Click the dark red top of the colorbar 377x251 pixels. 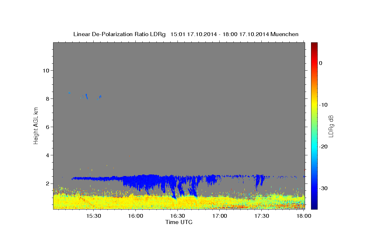click(x=314, y=45)
